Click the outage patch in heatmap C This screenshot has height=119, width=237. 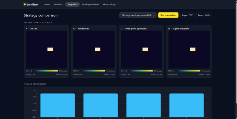pos(145,49)
